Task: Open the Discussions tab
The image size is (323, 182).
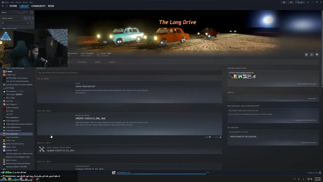Action: (x=82, y=62)
